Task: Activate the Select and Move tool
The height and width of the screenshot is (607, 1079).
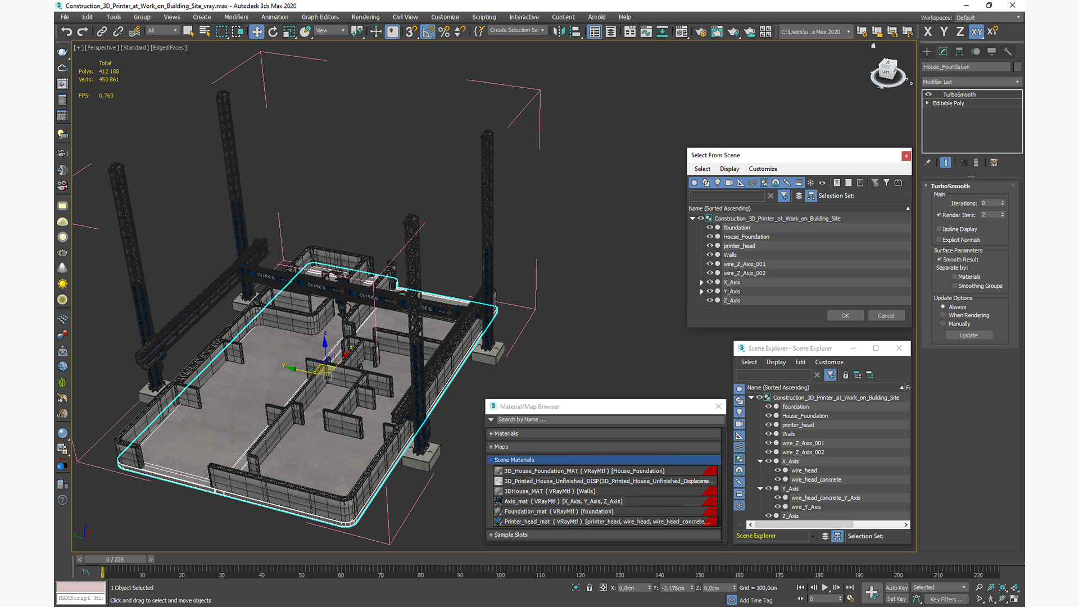Action: coord(257,31)
